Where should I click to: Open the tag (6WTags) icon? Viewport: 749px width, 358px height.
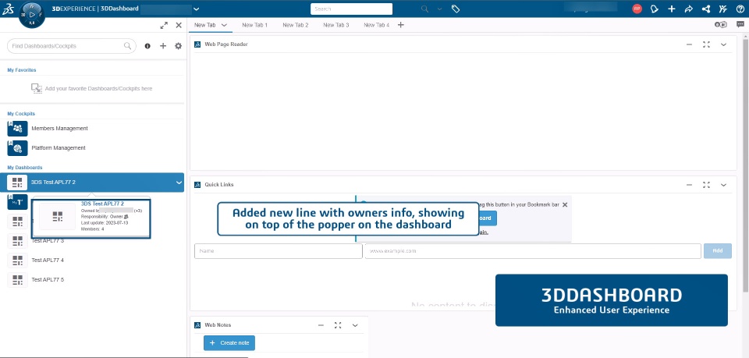(x=456, y=9)
